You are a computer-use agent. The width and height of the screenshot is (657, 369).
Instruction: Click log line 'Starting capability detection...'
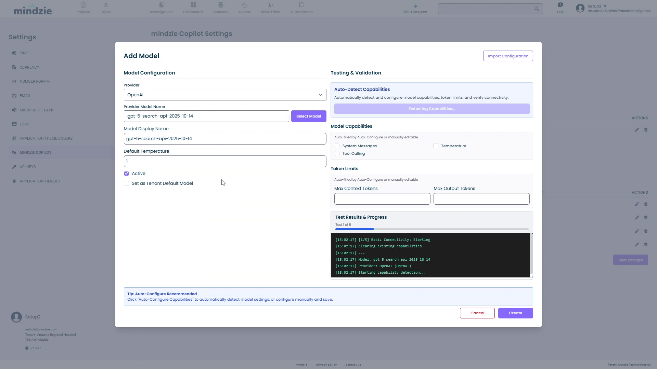tap(381, 273)
